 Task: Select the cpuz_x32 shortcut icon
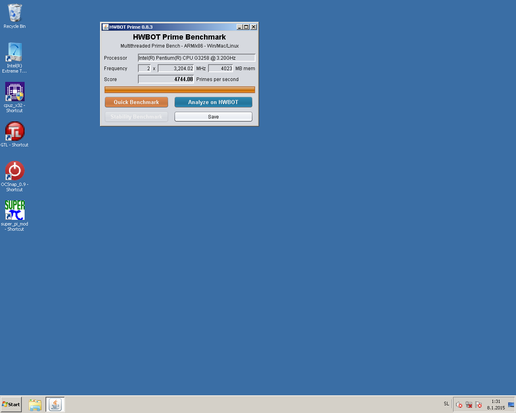pyautogui.click(x=15, y=97)
